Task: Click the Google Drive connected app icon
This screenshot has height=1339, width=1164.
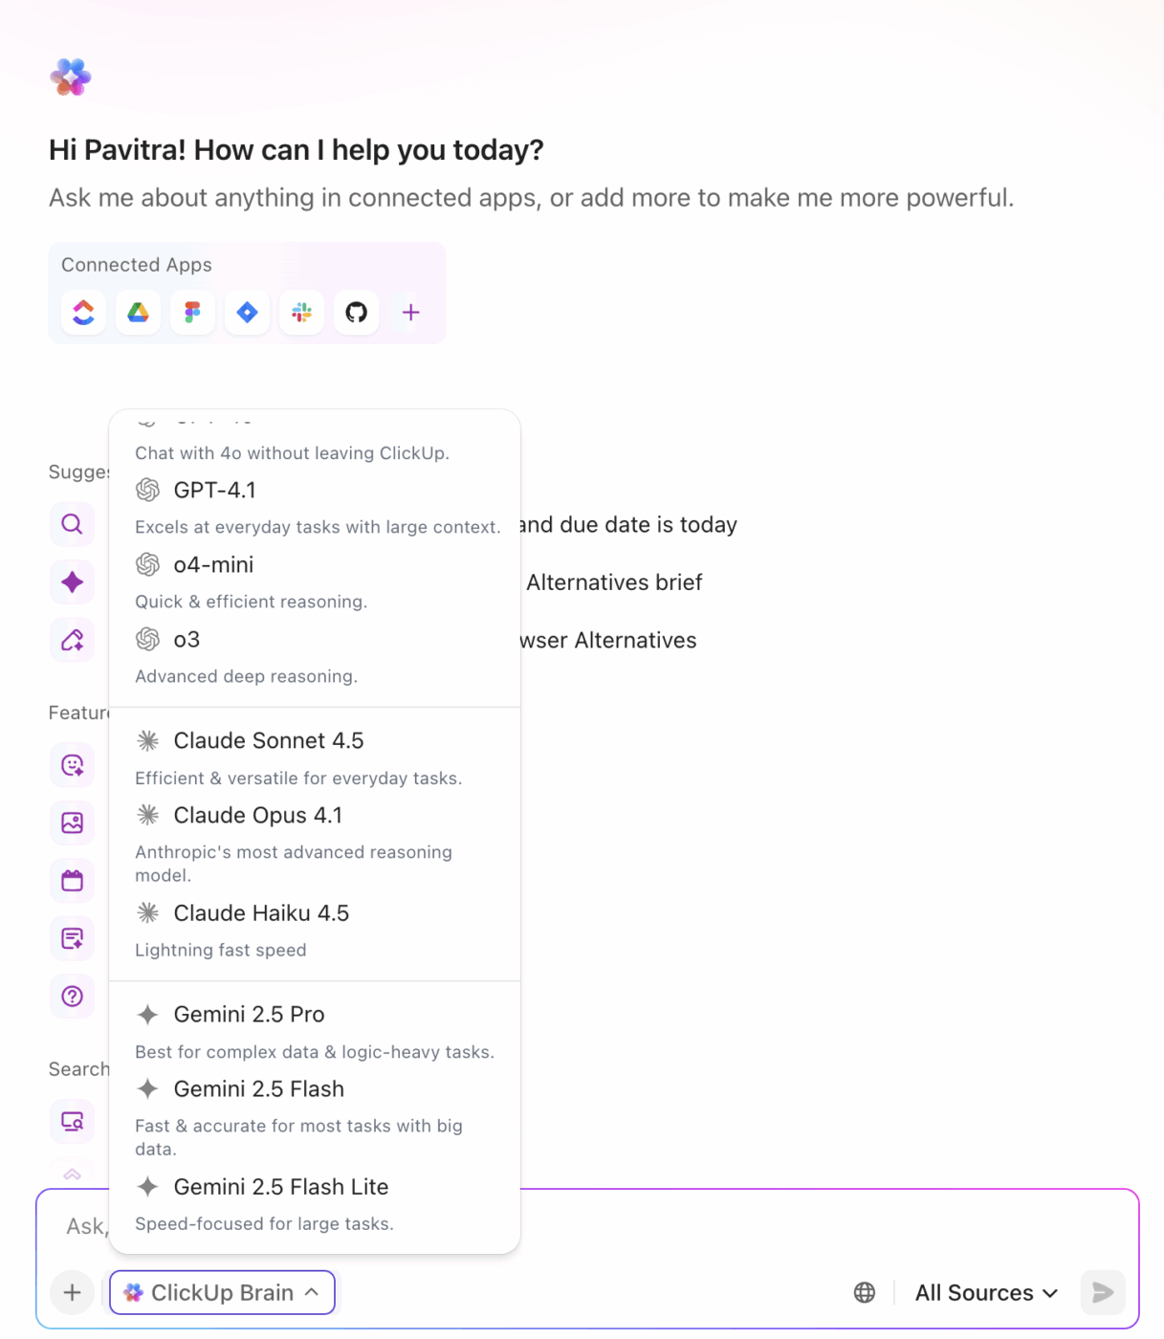Action: (139, 313)
